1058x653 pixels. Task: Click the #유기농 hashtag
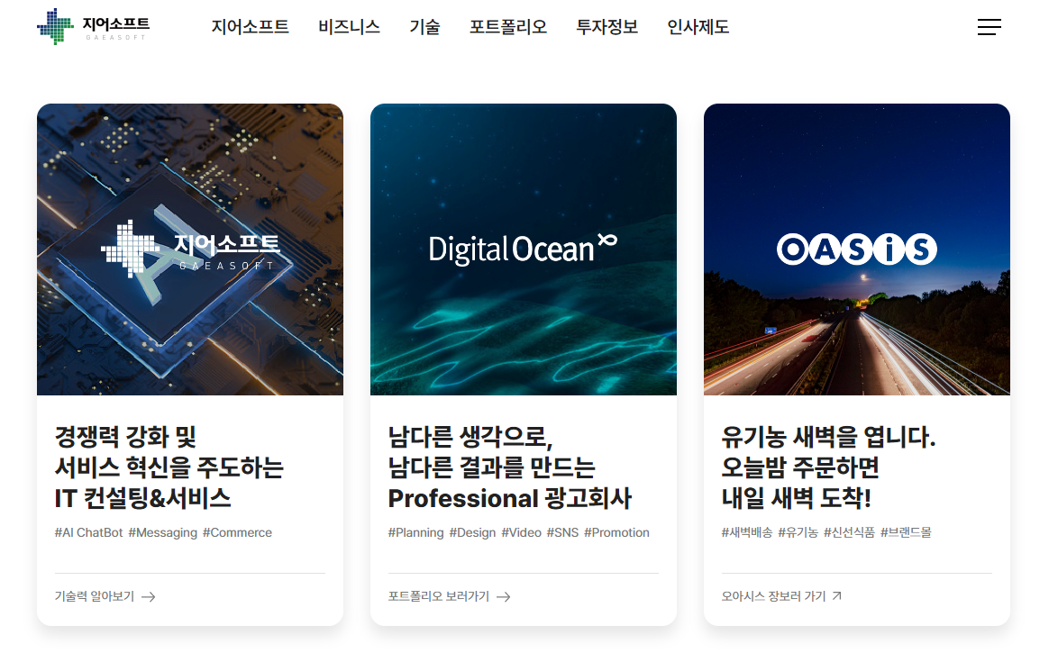click(798, 533)
